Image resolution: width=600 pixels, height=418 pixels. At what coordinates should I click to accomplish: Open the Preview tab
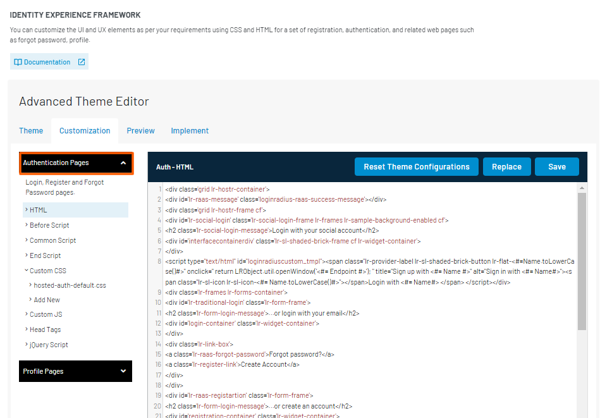[x=140, y=130]
